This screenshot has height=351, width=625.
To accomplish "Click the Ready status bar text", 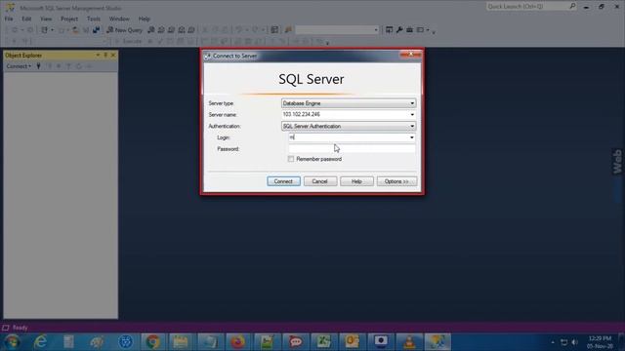I will pos(20,328).
